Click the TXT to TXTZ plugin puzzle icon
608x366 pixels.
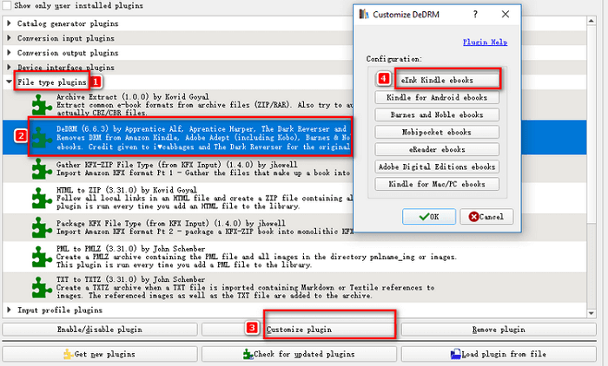(42, 287)
